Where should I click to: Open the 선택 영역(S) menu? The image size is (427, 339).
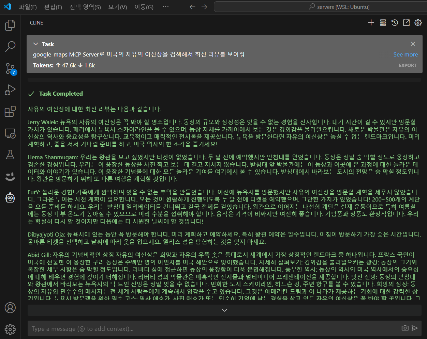[85, 7]
